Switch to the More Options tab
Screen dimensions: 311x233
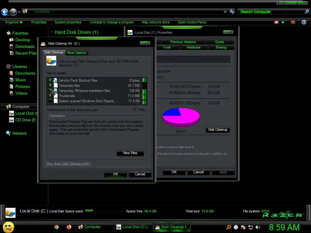77,53
